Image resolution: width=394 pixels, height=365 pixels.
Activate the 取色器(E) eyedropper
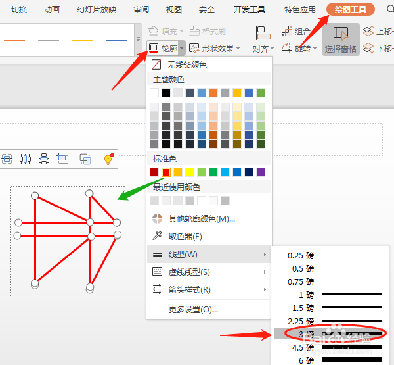(209, 236)
